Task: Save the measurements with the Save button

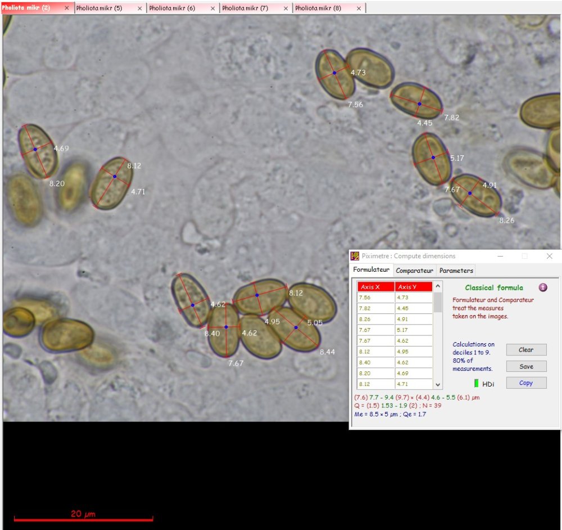Action: [526, 366]
